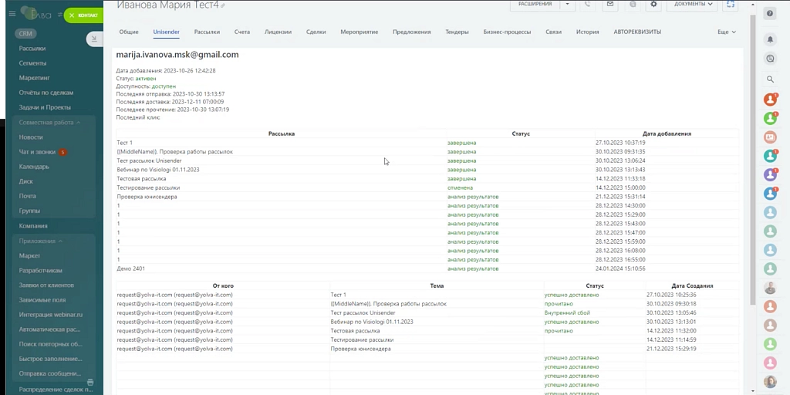Screen dimensions: 790x395
Task: Open the Сделки tab
Action: [x=316, y=32]
